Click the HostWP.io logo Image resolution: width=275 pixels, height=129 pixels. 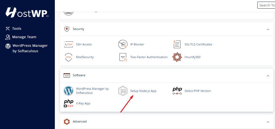(27, 13)
